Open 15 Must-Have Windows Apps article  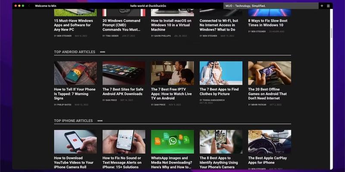[73, 25]
